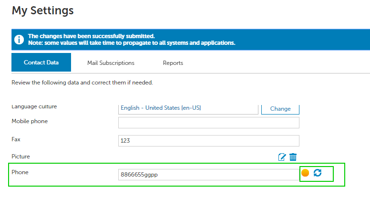Open the Contact Data tab
Image resolution: width=370 pixels, height=199 pixels.
point(41,63)
